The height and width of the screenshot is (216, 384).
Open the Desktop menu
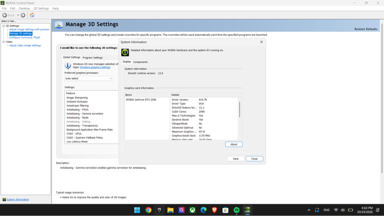[x=25, y=8]
